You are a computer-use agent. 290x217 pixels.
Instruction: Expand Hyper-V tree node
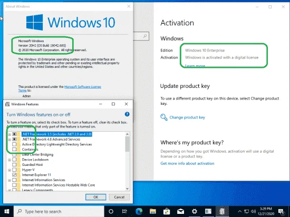click(x=9, y=170)
